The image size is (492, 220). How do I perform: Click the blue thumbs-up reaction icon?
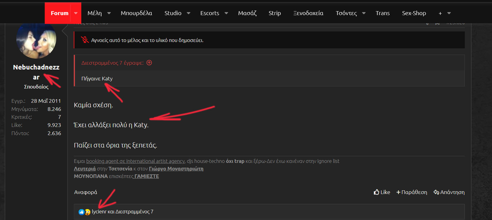[x=81, y=212]
